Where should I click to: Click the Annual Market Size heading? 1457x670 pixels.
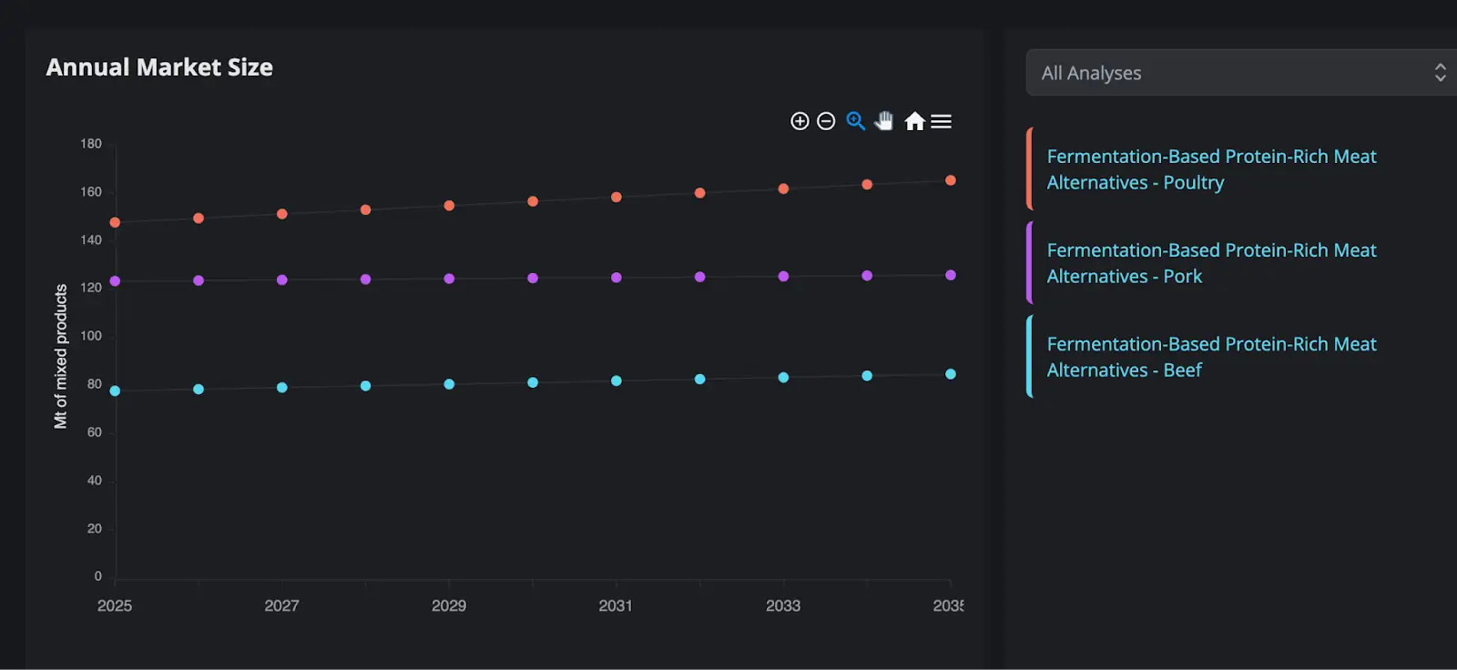click(x=159, y=67)
